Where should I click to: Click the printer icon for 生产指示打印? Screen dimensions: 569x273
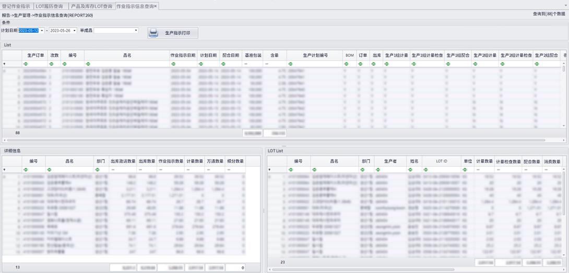(x=153, y=33)
